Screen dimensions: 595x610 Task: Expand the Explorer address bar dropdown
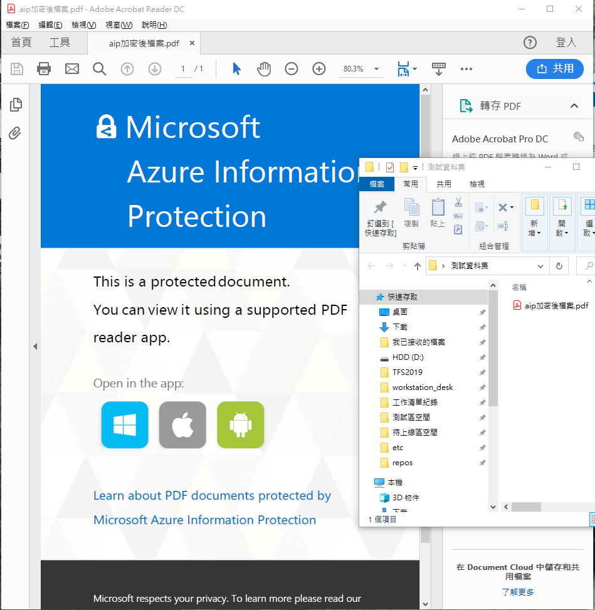pyautogui.click(x=540, y=266)
